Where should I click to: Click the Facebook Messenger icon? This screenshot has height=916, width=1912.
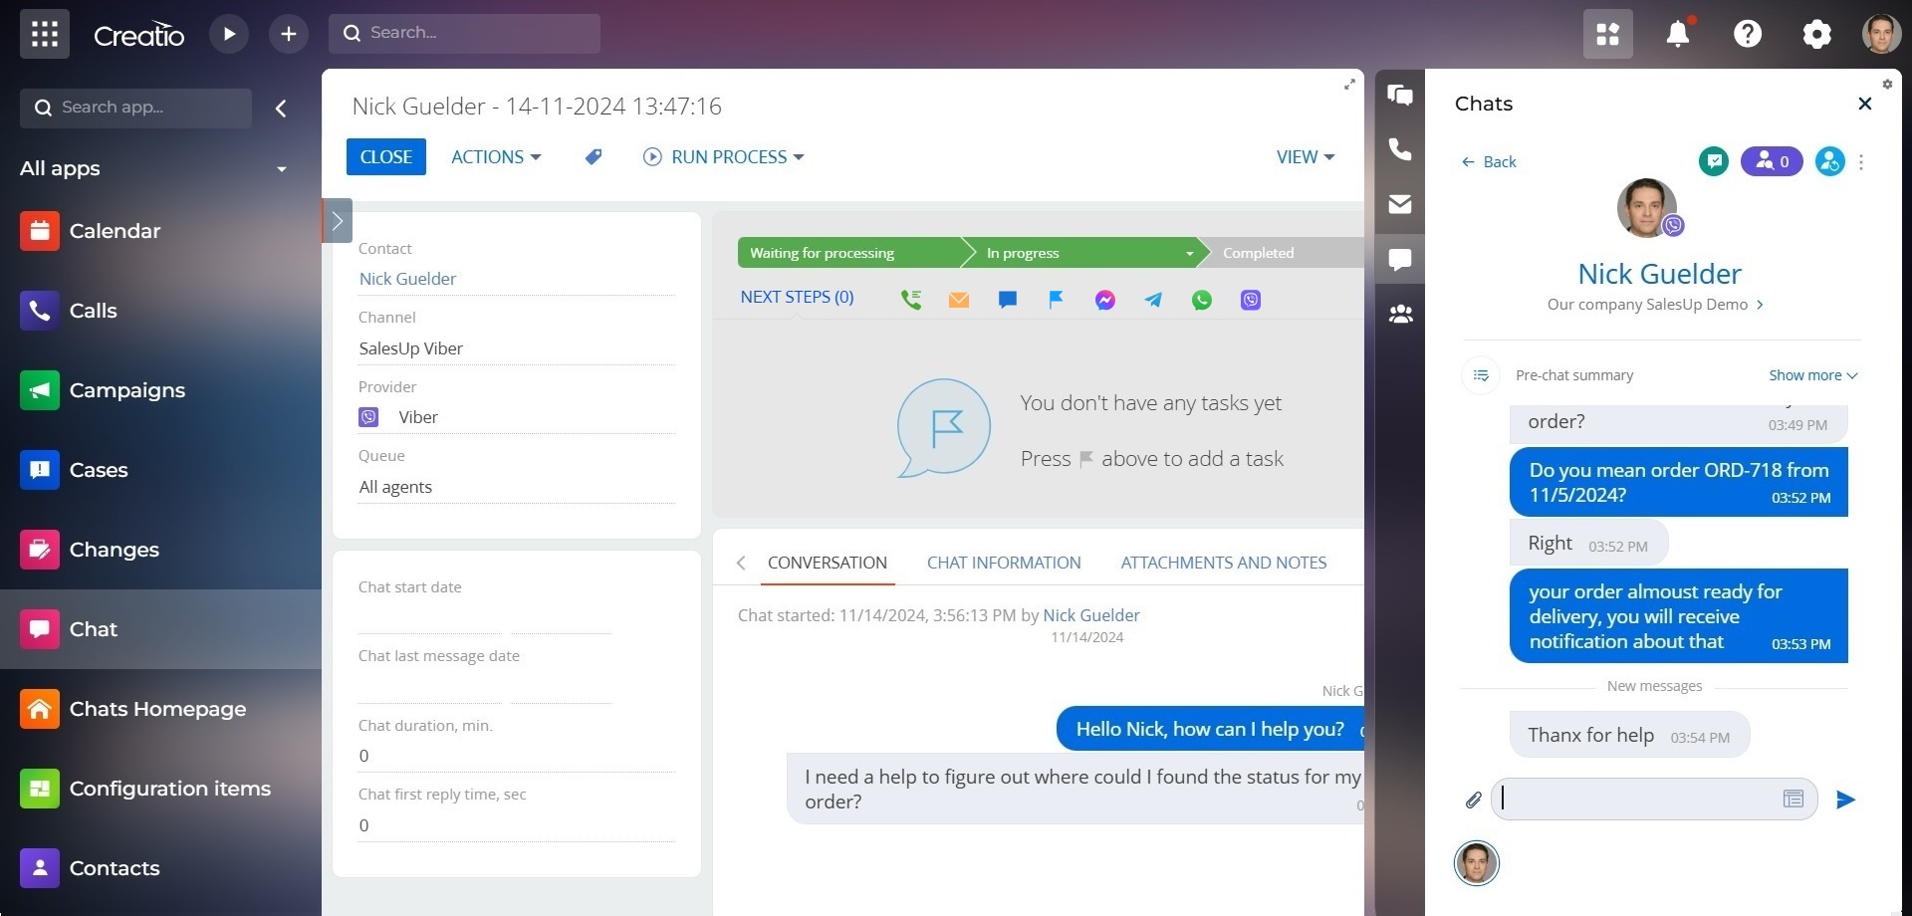click(1104, 300)
